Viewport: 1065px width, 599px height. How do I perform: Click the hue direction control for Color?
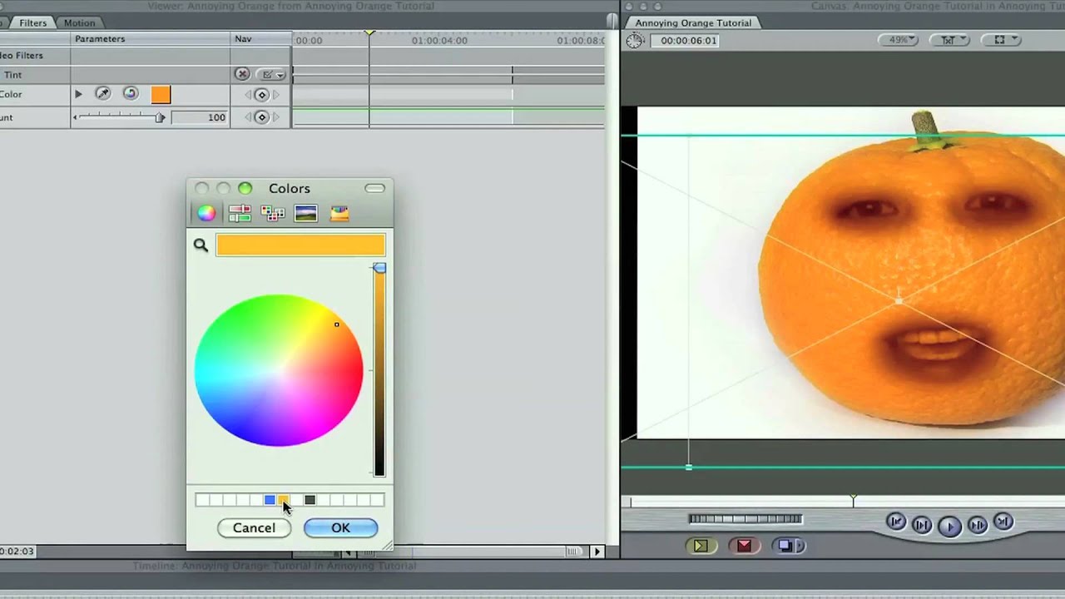pyautogui.click(x=131, y=94)
